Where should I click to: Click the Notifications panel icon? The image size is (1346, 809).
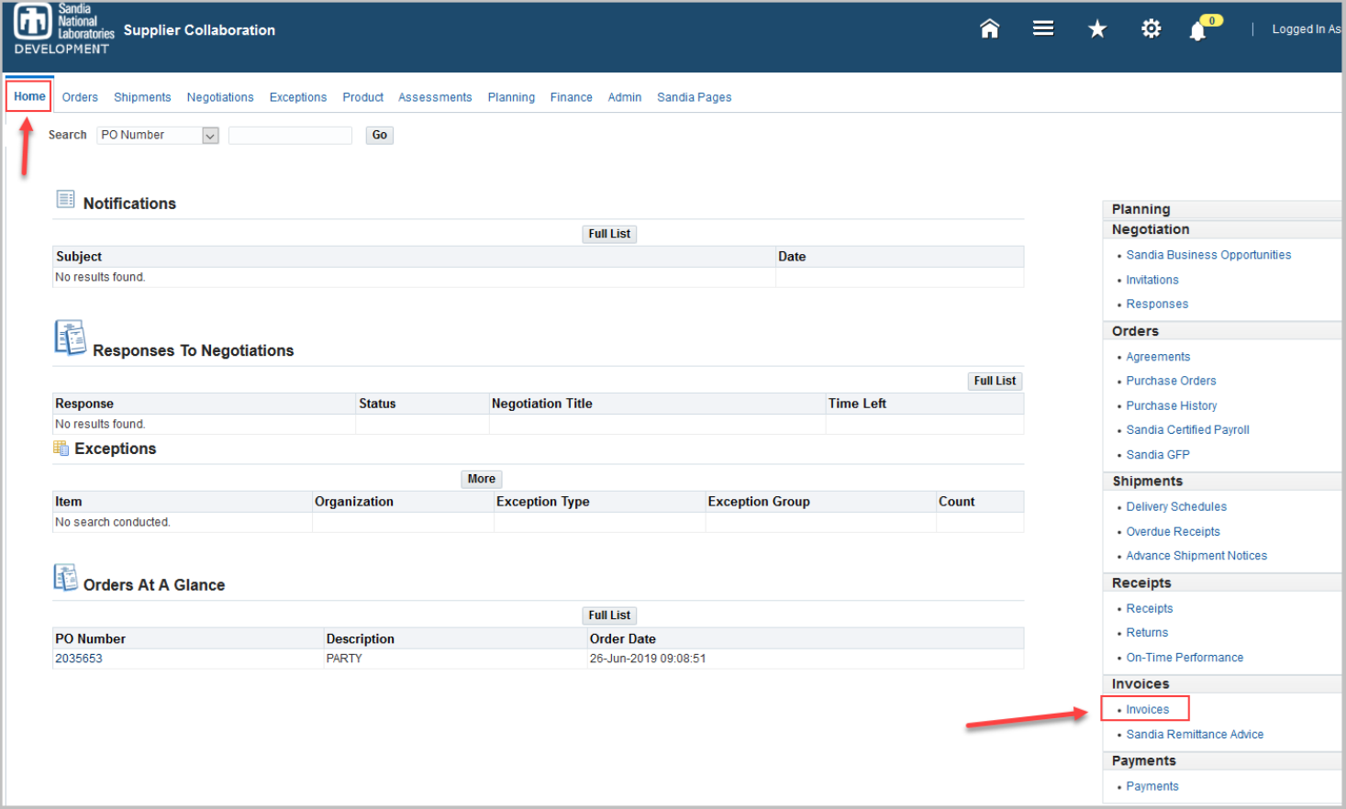click(64, 200)
